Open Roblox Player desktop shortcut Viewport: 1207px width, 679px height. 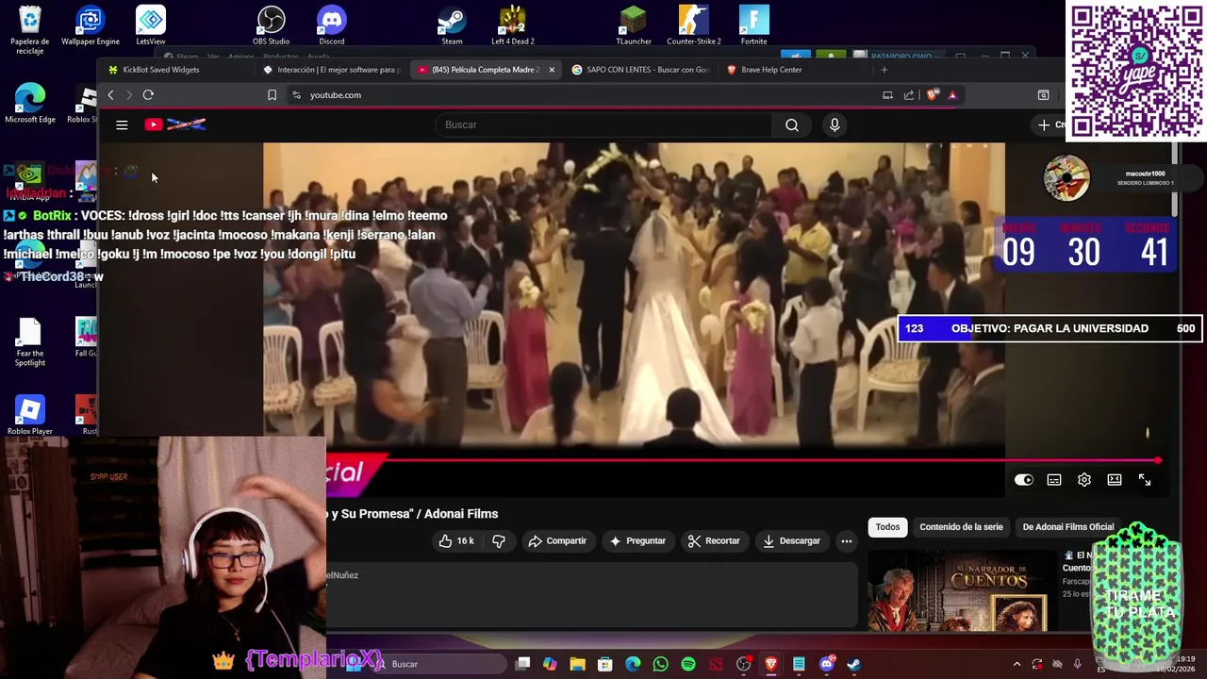pos(30,415)
